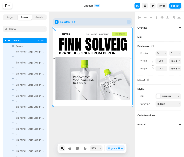
Task: Open the Framer logo main menu
Action: point(8,5)
